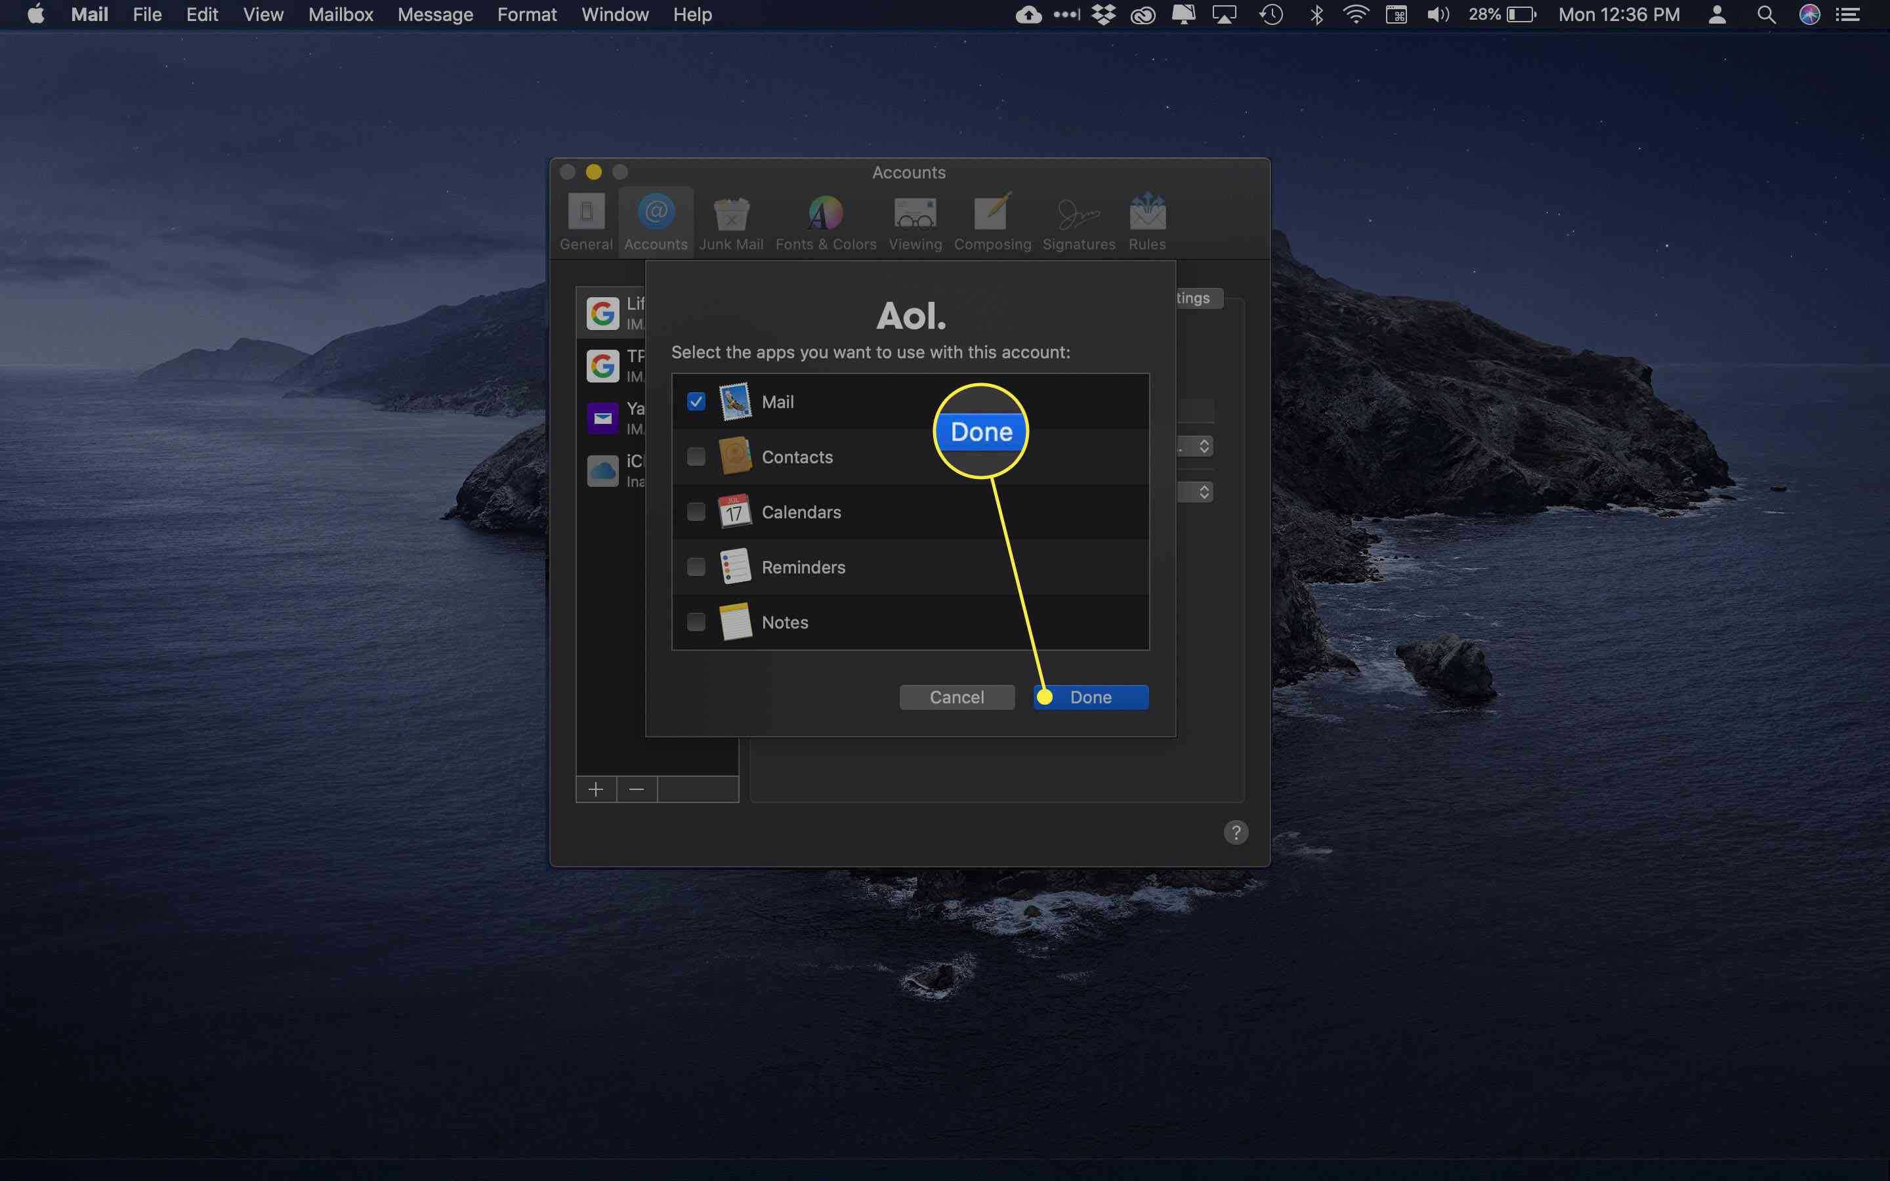The image size is (1890, 1181).
Task: Open Notification Center list icon
Action: click(1848, 15)
